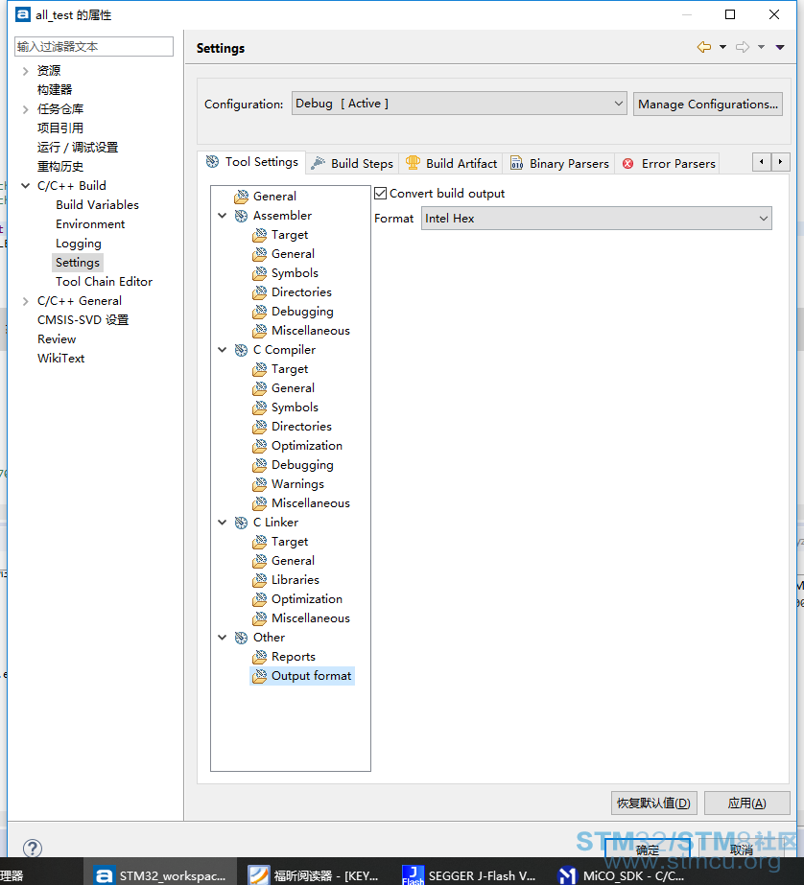
Task: Open back history dropdown arrow
Action: pyautogui.click(x=722, y=47)
